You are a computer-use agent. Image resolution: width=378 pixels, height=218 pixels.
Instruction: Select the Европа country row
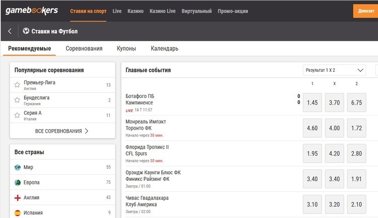tap(62, 182)
